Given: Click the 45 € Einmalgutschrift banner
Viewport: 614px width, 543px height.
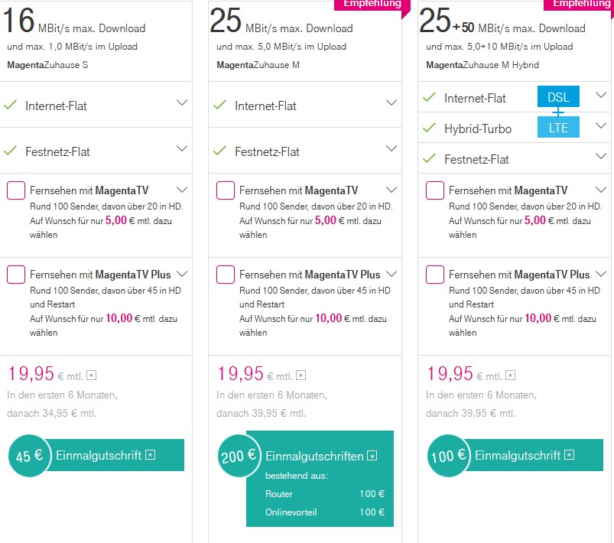Looking at the screenshot, I should [x=96, y=455].
